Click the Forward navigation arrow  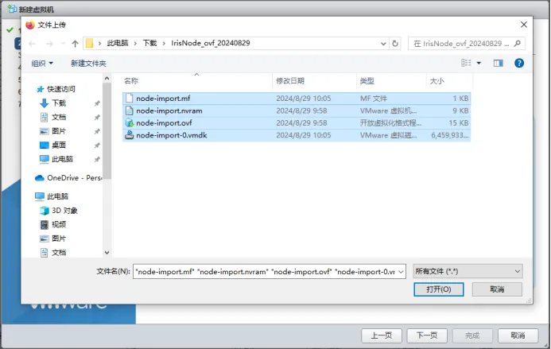tap(49, 44)
